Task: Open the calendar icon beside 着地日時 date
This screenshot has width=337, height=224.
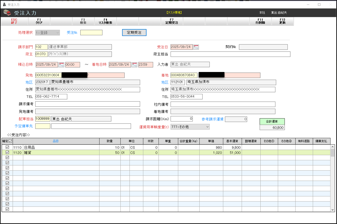Action: click(134, 65)
